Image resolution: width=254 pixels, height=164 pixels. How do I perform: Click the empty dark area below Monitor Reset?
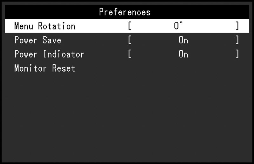127,116
